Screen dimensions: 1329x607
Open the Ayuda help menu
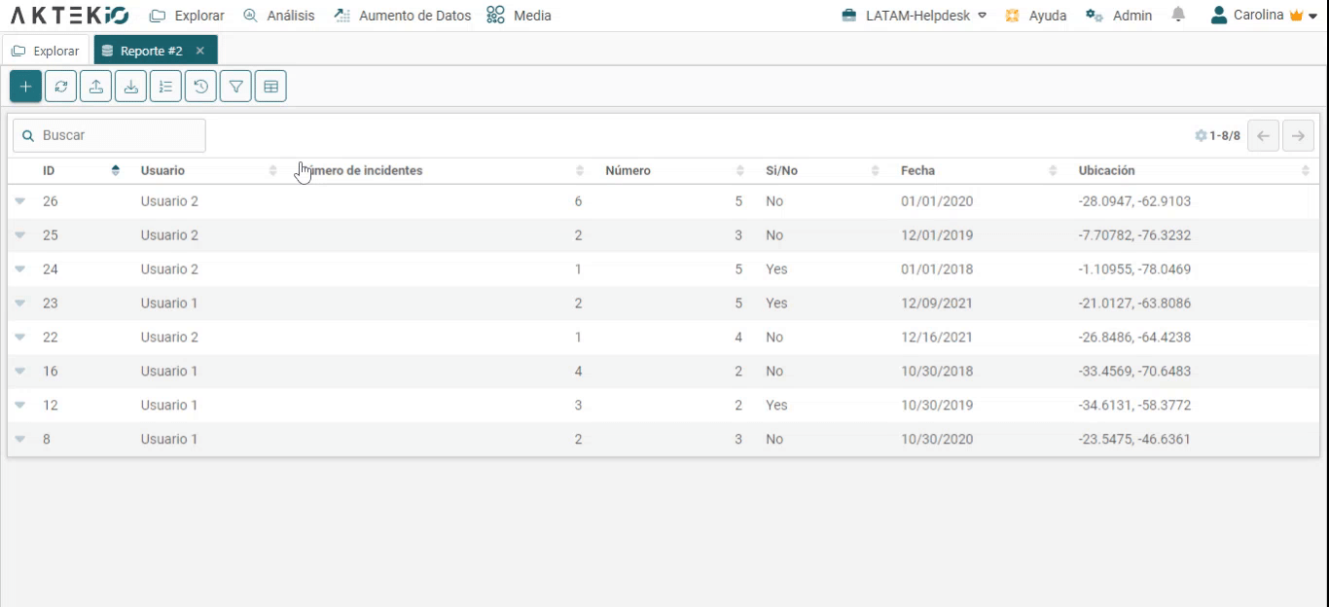coord(1036,16)
